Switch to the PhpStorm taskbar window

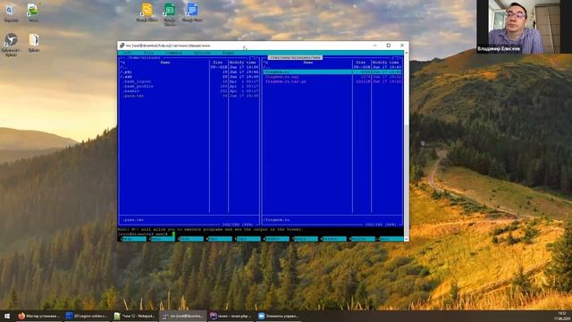(x=231, y=316)
